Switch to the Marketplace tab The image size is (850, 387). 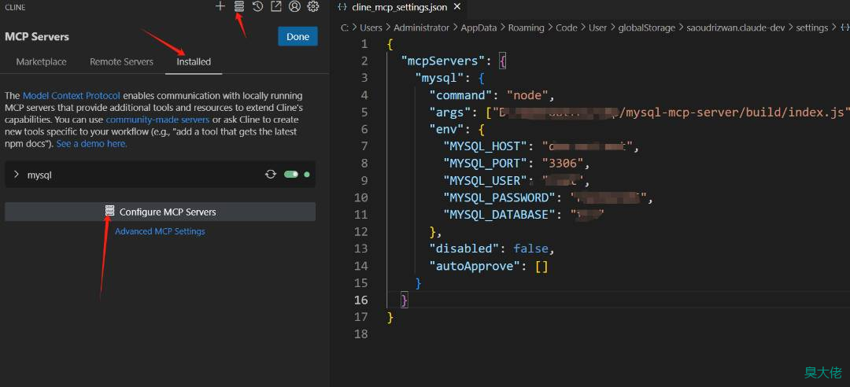click(41, 62)
